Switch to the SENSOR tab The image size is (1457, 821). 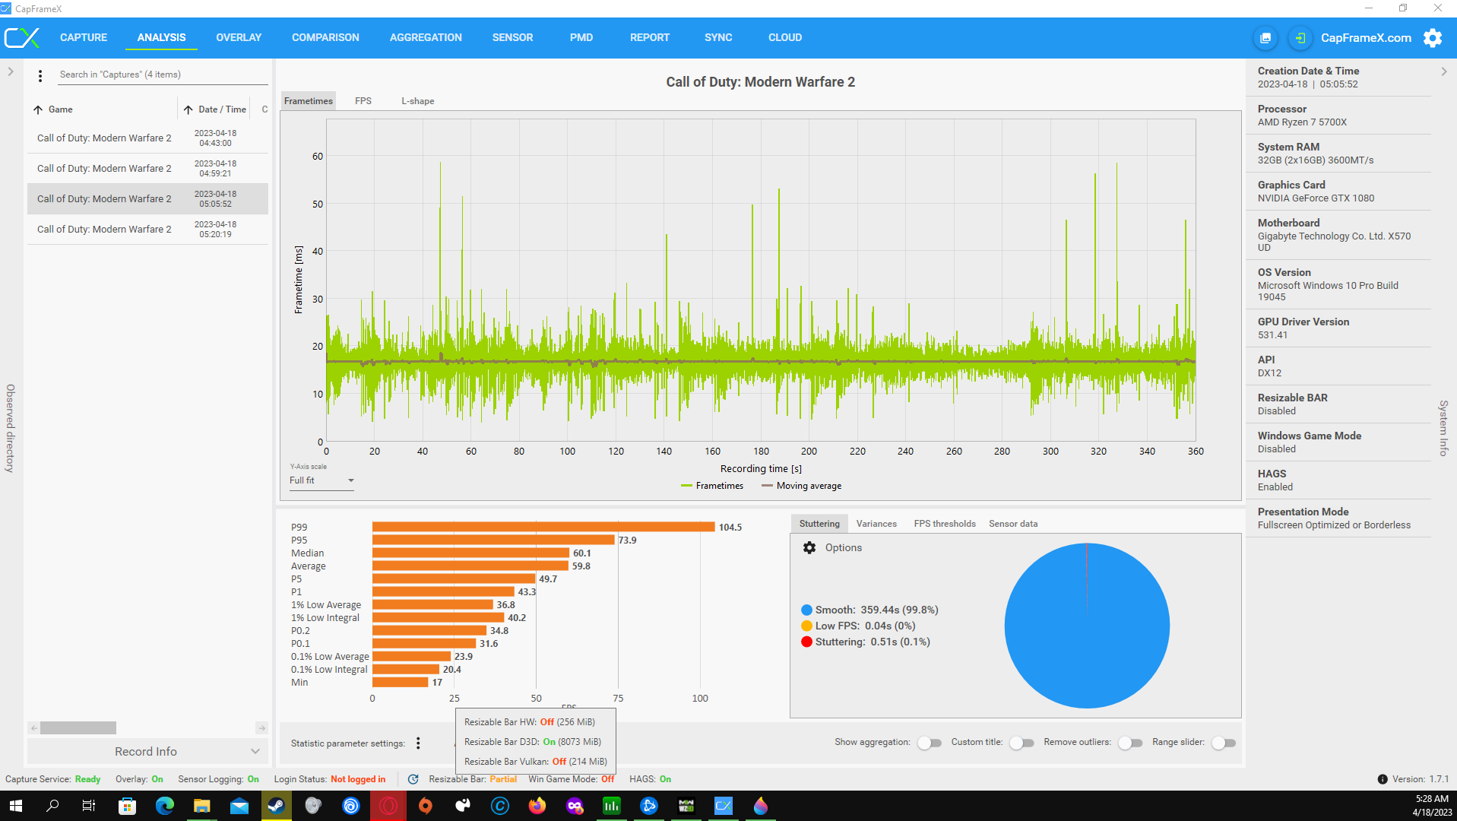tap(512, 38)
